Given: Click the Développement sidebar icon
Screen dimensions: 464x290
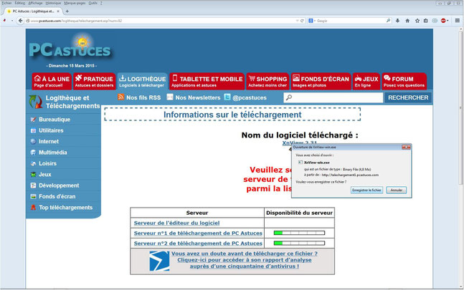Looking at the screenshot, I should (33, 185).
